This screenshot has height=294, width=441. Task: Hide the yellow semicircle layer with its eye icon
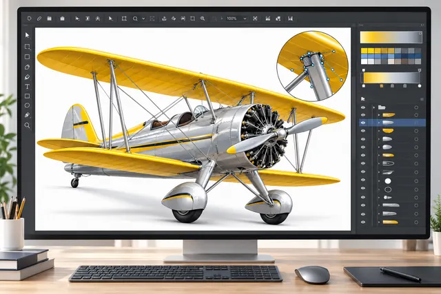[x=363, y=131]
